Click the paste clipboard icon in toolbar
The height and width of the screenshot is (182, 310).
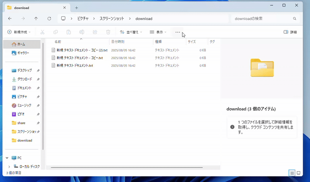tap(69, 32)
